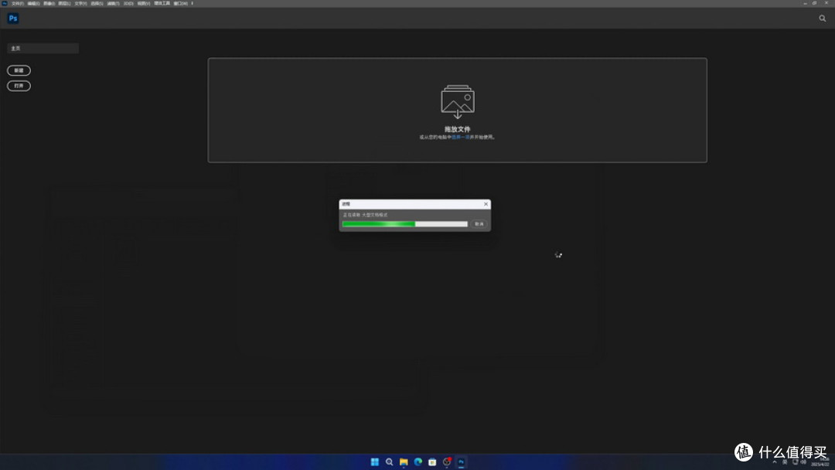The height and width of the screenshot is (470, 835).
Task: Open the 增效工具 menu
Action: 162,3
